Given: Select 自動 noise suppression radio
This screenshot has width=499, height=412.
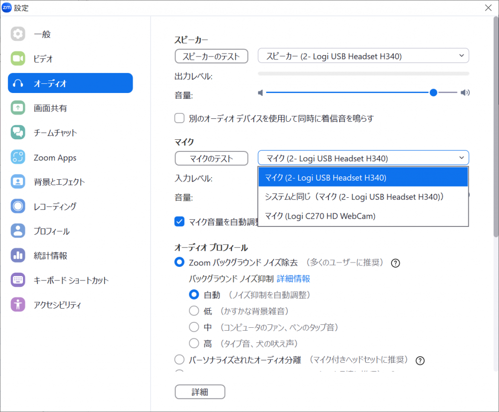Looking at the screenshot, I should click(194, 295).
